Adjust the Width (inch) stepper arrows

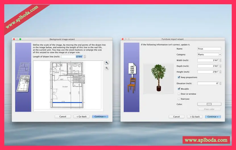pos(220,60)
